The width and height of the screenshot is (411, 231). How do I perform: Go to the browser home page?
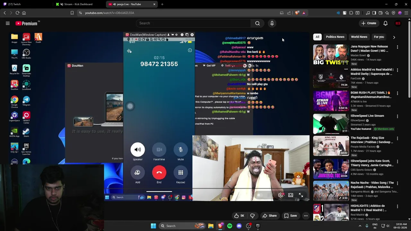click(24, 13)
